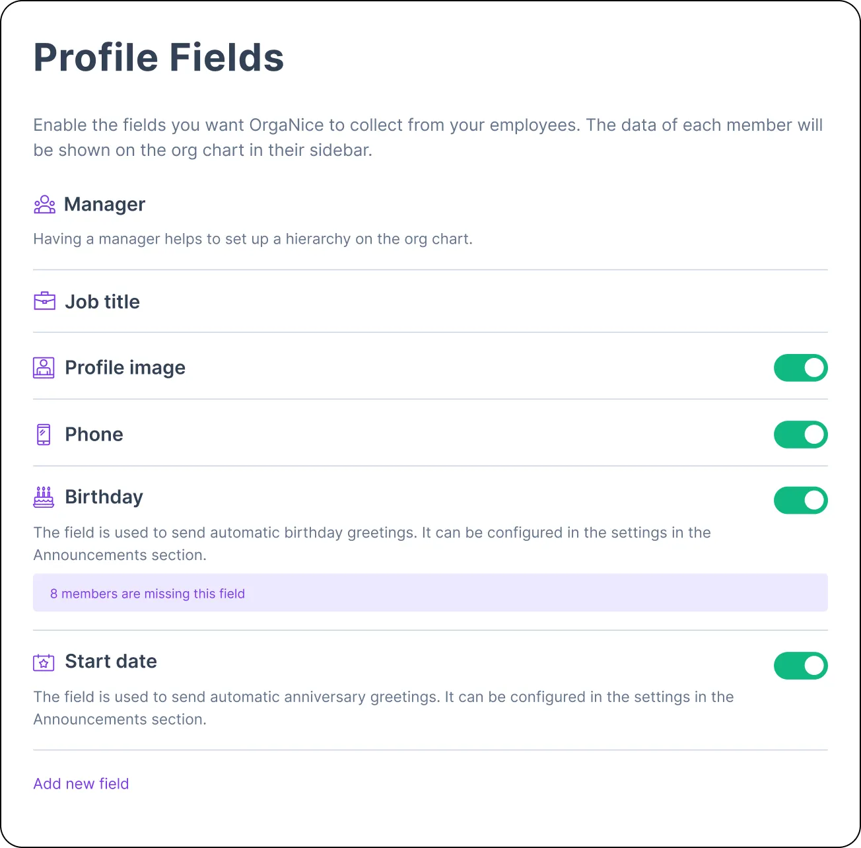Viewport: 861px width, 848px height.
Task: Disable the Profile image toggle
Action: coord(800,367)
